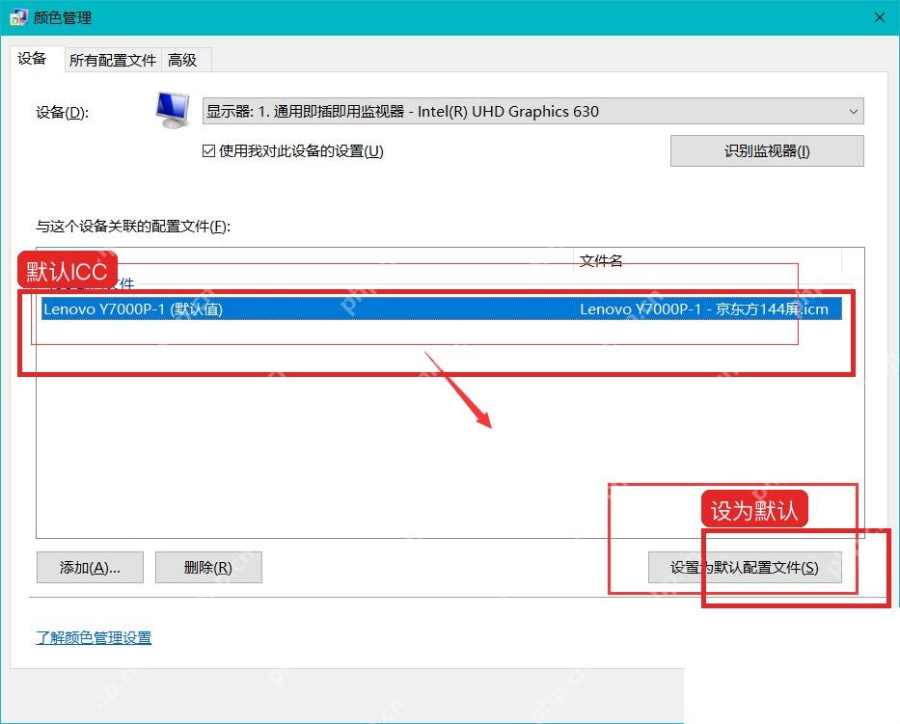
Task: Toggle 使用我对此设备的设置 checkbox
Action: [x=208, y=151]
